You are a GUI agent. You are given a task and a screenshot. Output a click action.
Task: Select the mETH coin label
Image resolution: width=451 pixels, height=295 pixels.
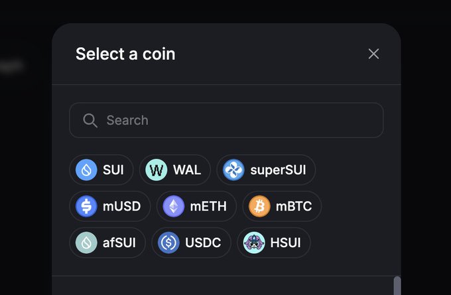click(x=208, y=206)
